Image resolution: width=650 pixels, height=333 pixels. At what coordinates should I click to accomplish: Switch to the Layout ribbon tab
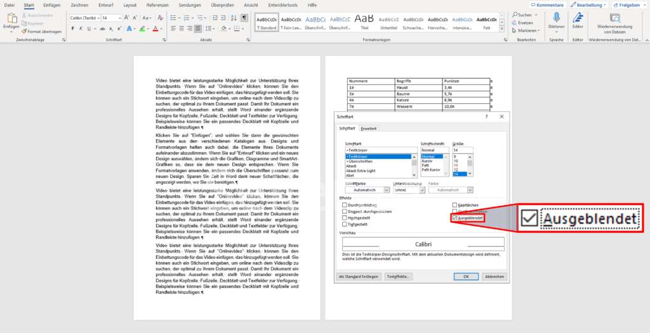(x=129, y=5)
